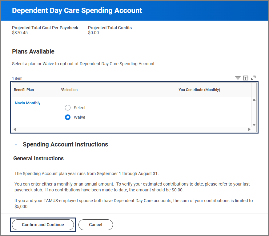Click the Benefit Plan column header
The height and width of the screenshot is (236, 269).
[24, 90]
